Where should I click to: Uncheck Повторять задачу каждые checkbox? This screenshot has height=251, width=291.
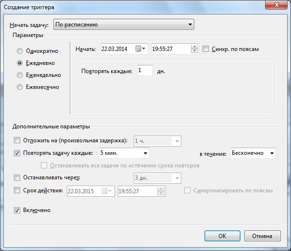pyautogui.click(x=17, y=153)
